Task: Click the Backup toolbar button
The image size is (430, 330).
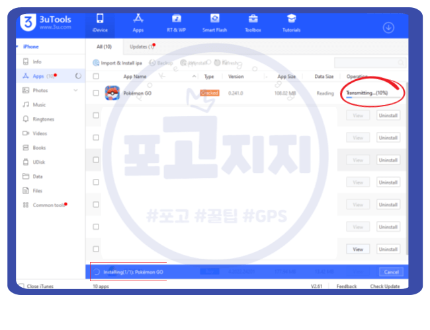Action: click(161, 63)
